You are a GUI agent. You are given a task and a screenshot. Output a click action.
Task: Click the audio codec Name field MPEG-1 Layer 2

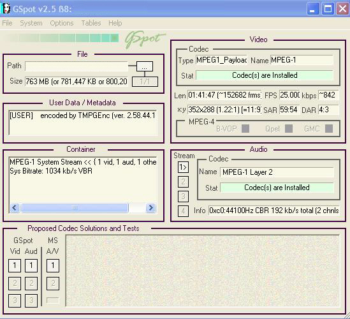click(277, 172)
